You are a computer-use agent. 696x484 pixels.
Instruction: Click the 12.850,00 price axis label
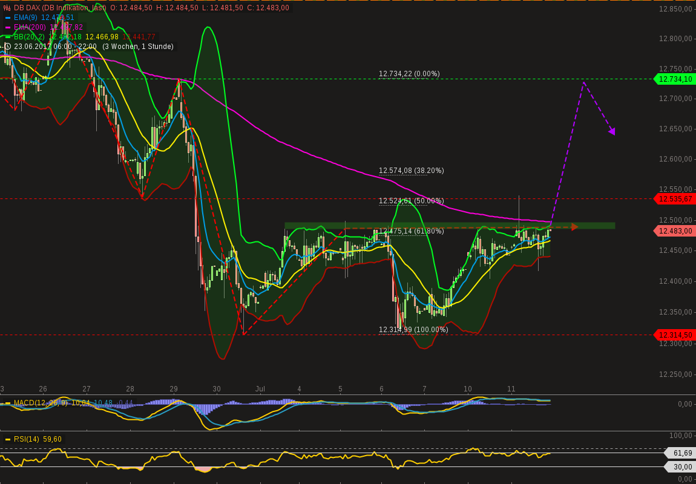(x=676, y=8)
